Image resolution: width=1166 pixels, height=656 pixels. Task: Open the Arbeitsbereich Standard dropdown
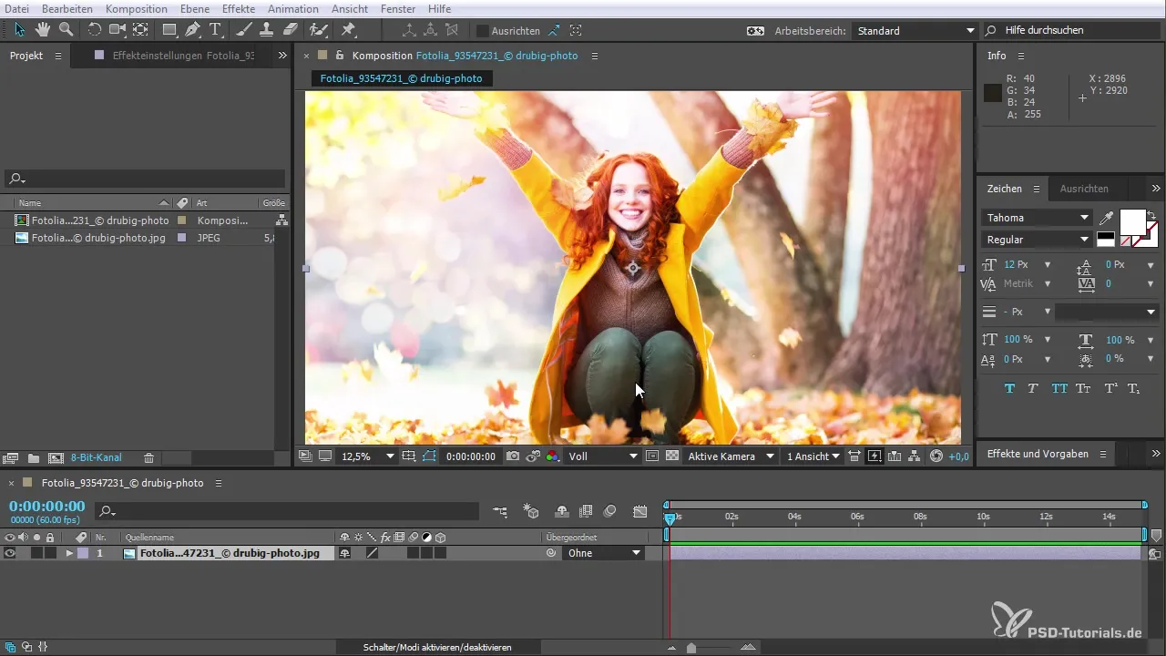pos(915,31)
